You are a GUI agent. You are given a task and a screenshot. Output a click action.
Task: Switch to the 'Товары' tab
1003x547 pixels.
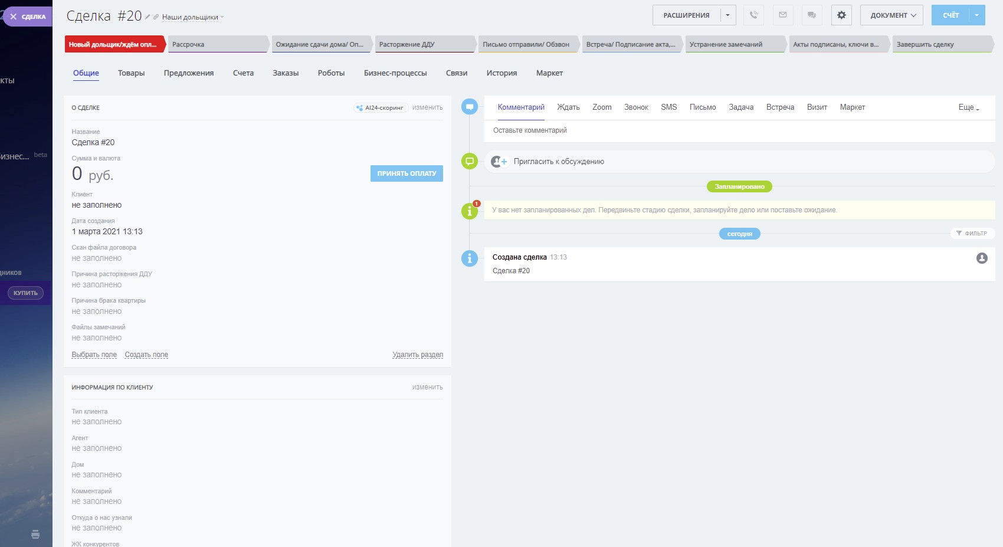point(131,73)
